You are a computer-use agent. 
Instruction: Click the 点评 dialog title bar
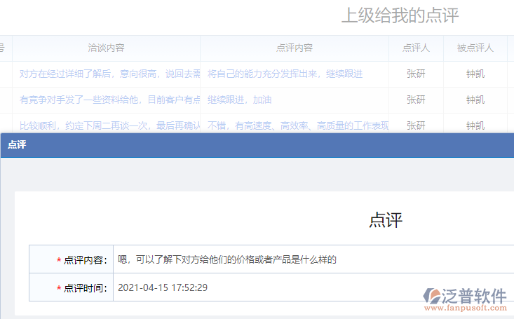(257, 145)
